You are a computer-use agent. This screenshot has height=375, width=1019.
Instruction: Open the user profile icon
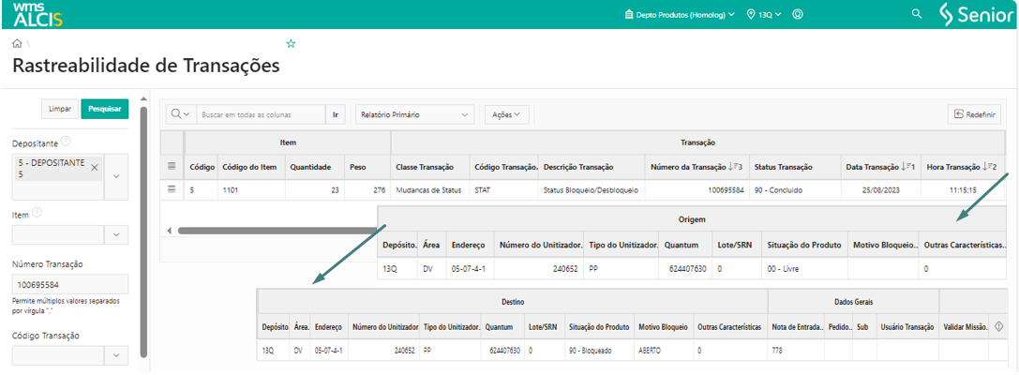click(x=798, y=14)
